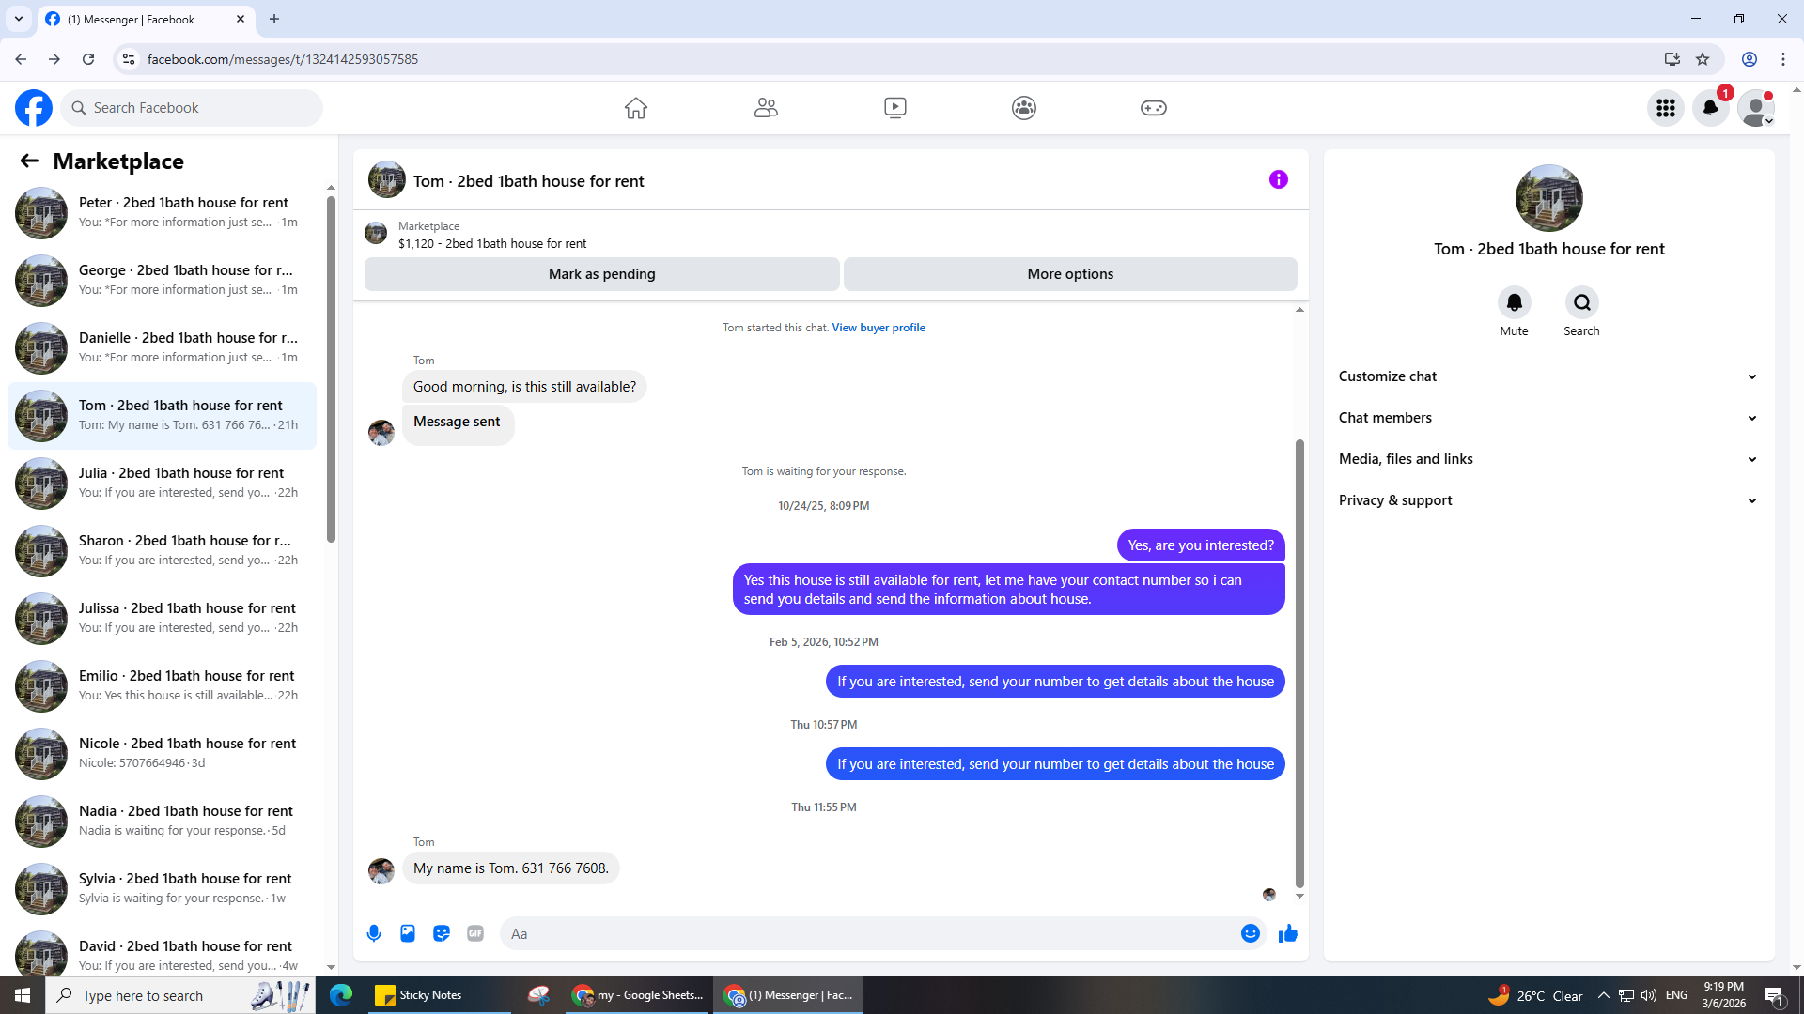
Task: Search within the conversation
Action: [1581, 303]
